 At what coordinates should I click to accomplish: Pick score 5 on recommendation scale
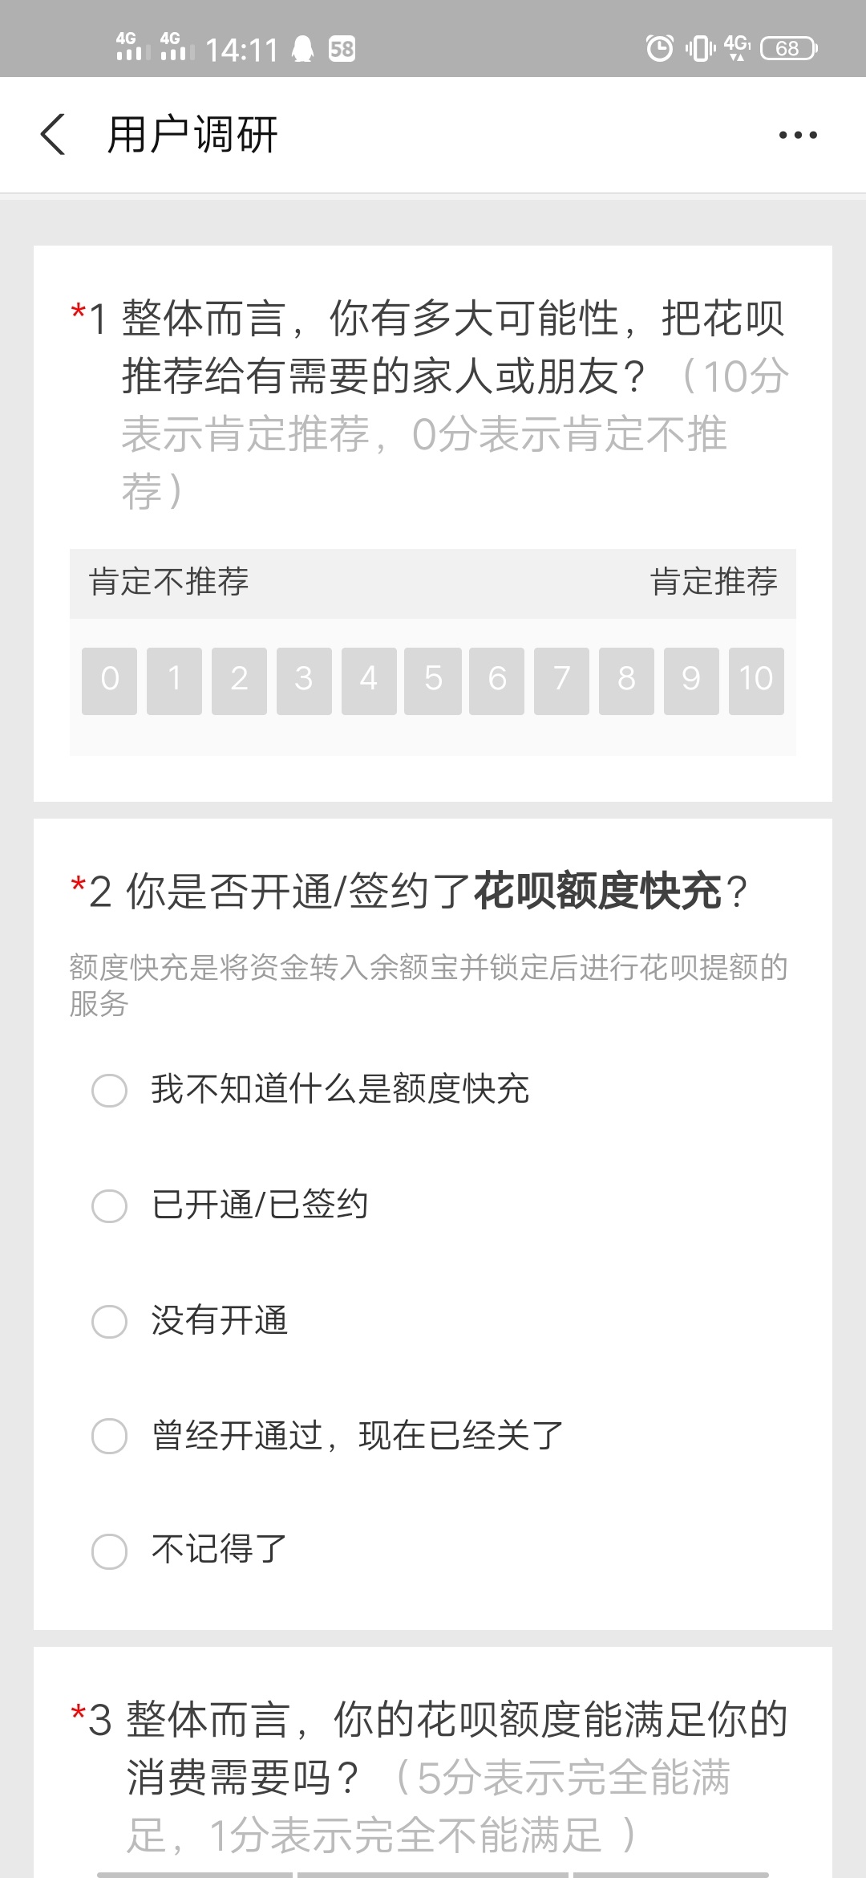coord(433,681)
